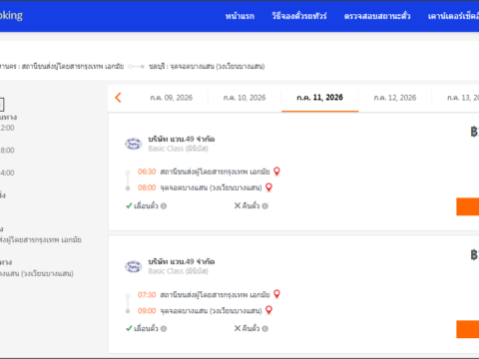Select the ก.ค. 11, 2026 date tab

click(319, 98)
